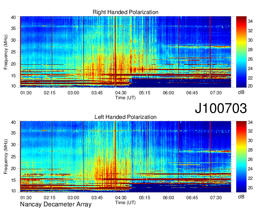The width and height of the screenshot is (257, 209).
Task: Click the 30 dB tick on upper color bar
Action: click(250, 40)
